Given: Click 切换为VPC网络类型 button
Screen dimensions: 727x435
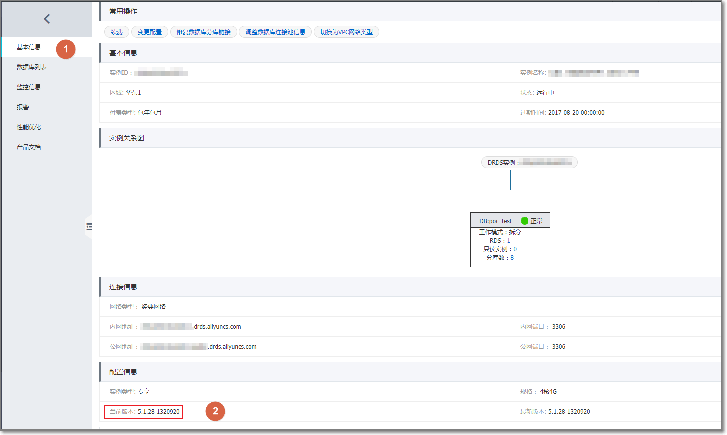Looking at the screenshot, I should pyautogui.click(x=346, y=32).
